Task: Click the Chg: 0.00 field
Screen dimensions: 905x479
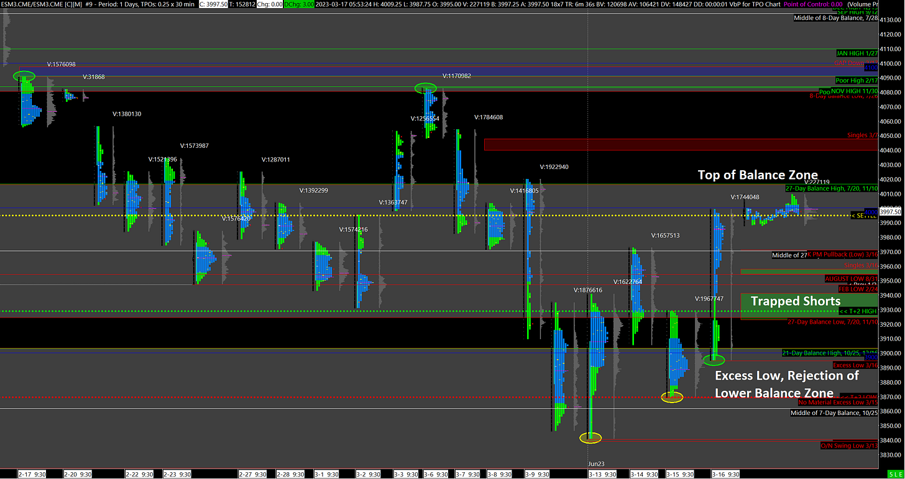Action: (269, 4)
